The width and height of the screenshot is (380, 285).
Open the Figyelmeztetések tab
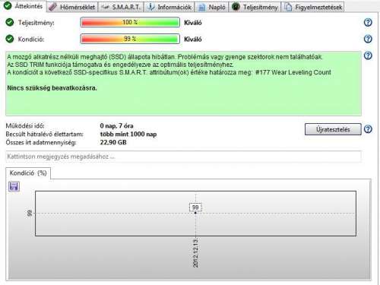tap(312, 7)
